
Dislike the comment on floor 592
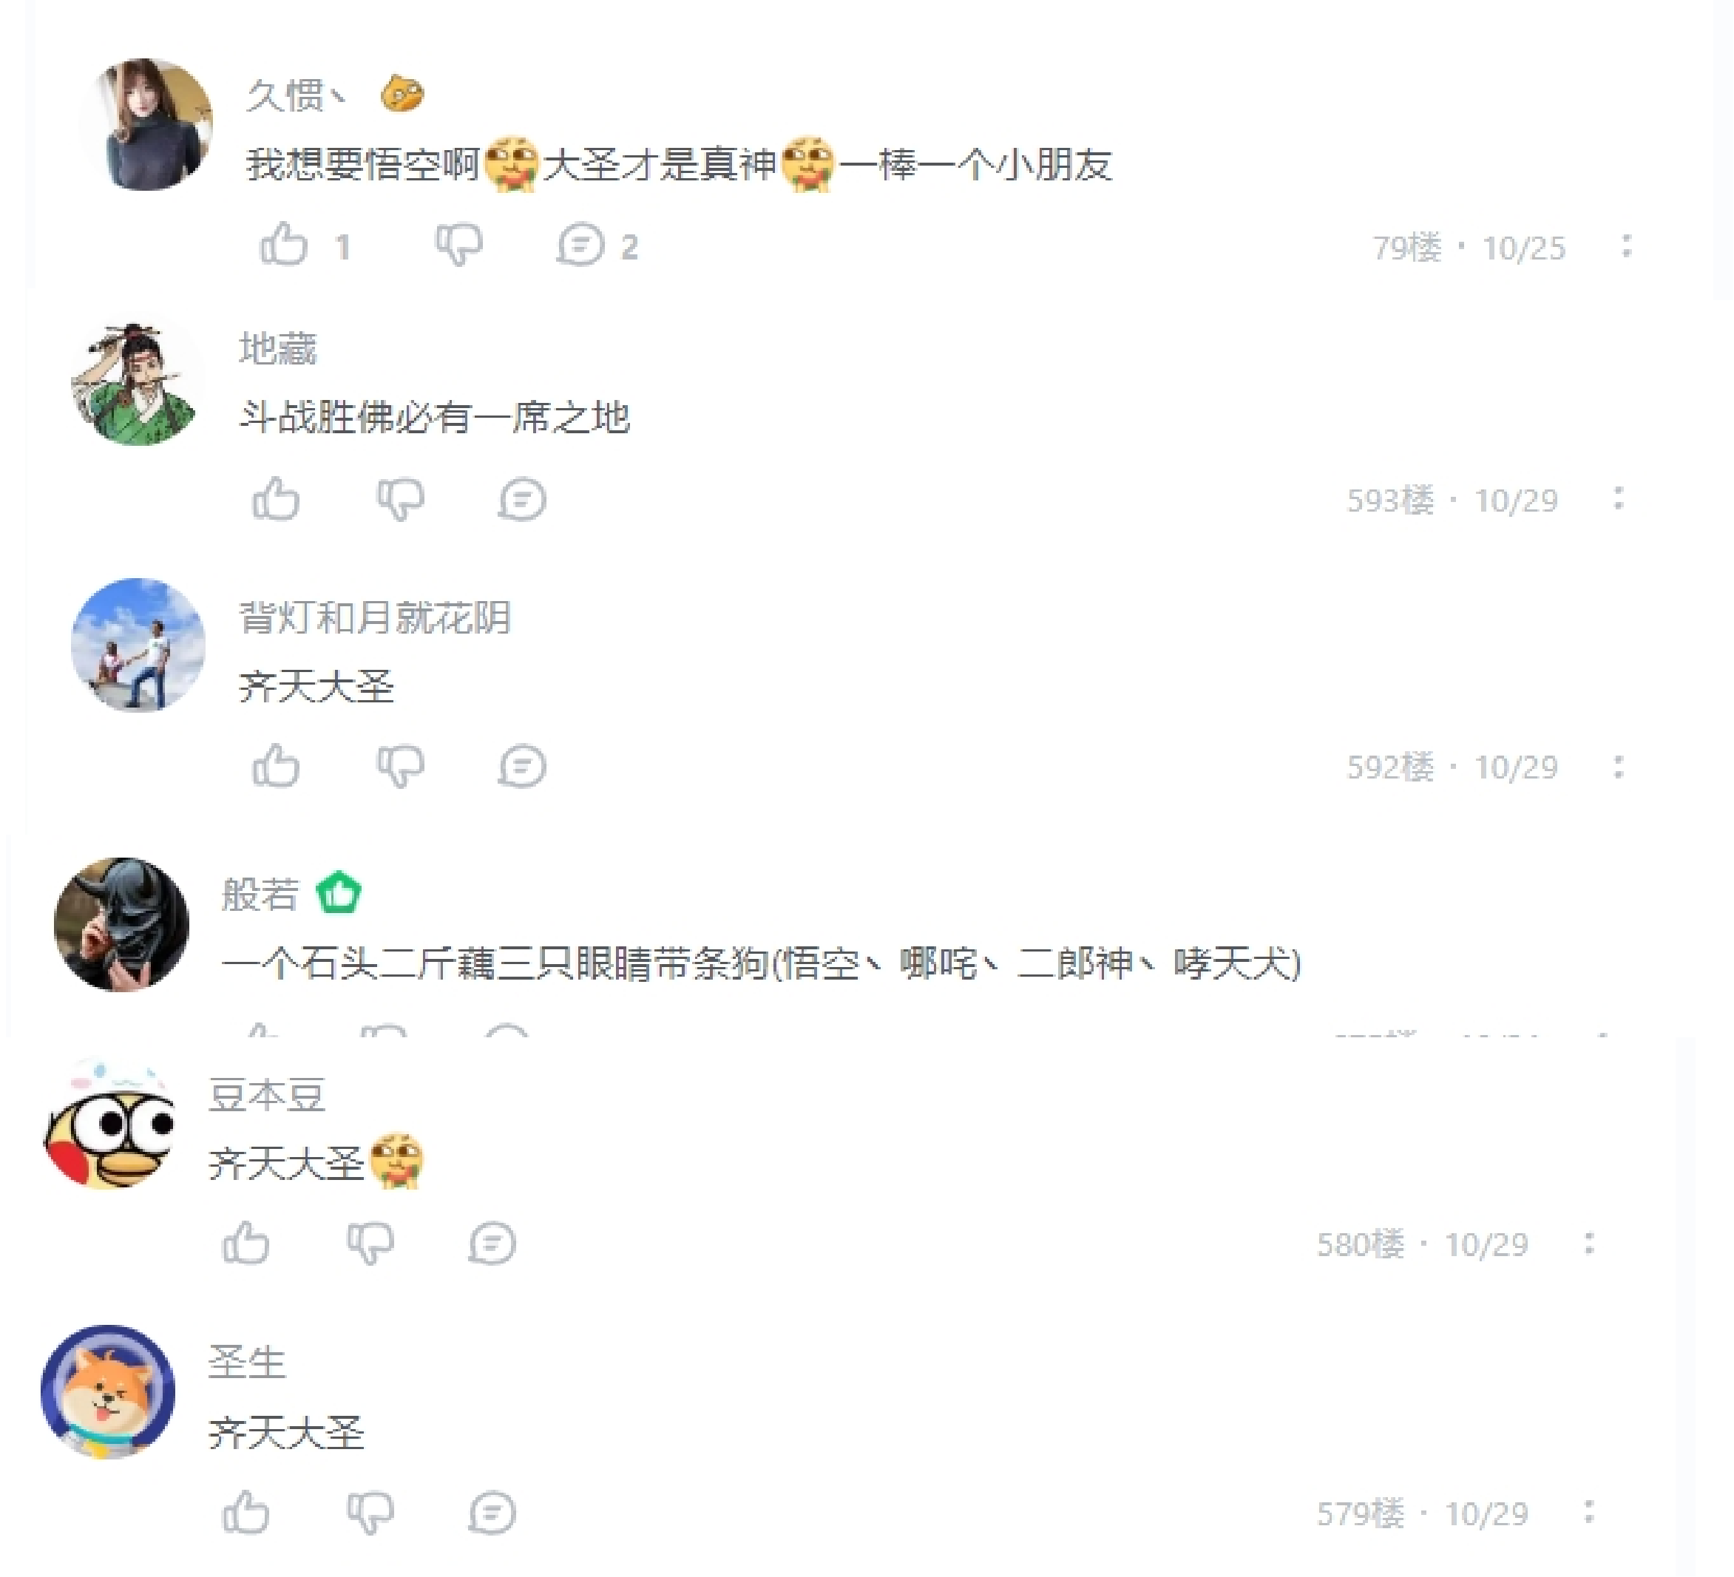tap(401, 766)
